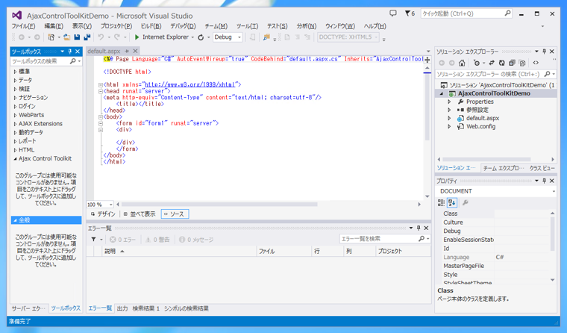
Task: Click the feedback speech bubble icon
Action: [x=393, y=13]
